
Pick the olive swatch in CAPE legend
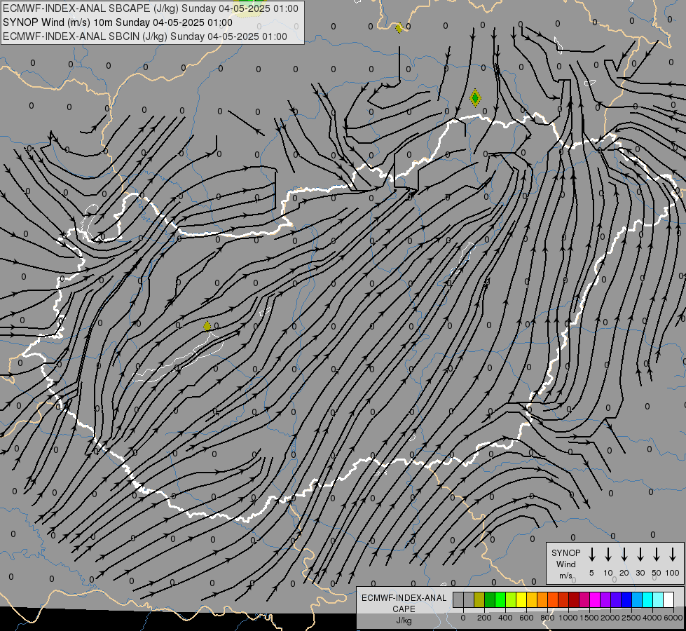pos(479,599)
